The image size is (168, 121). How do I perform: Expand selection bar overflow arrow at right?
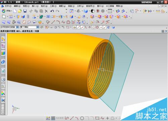coord(167,28)
